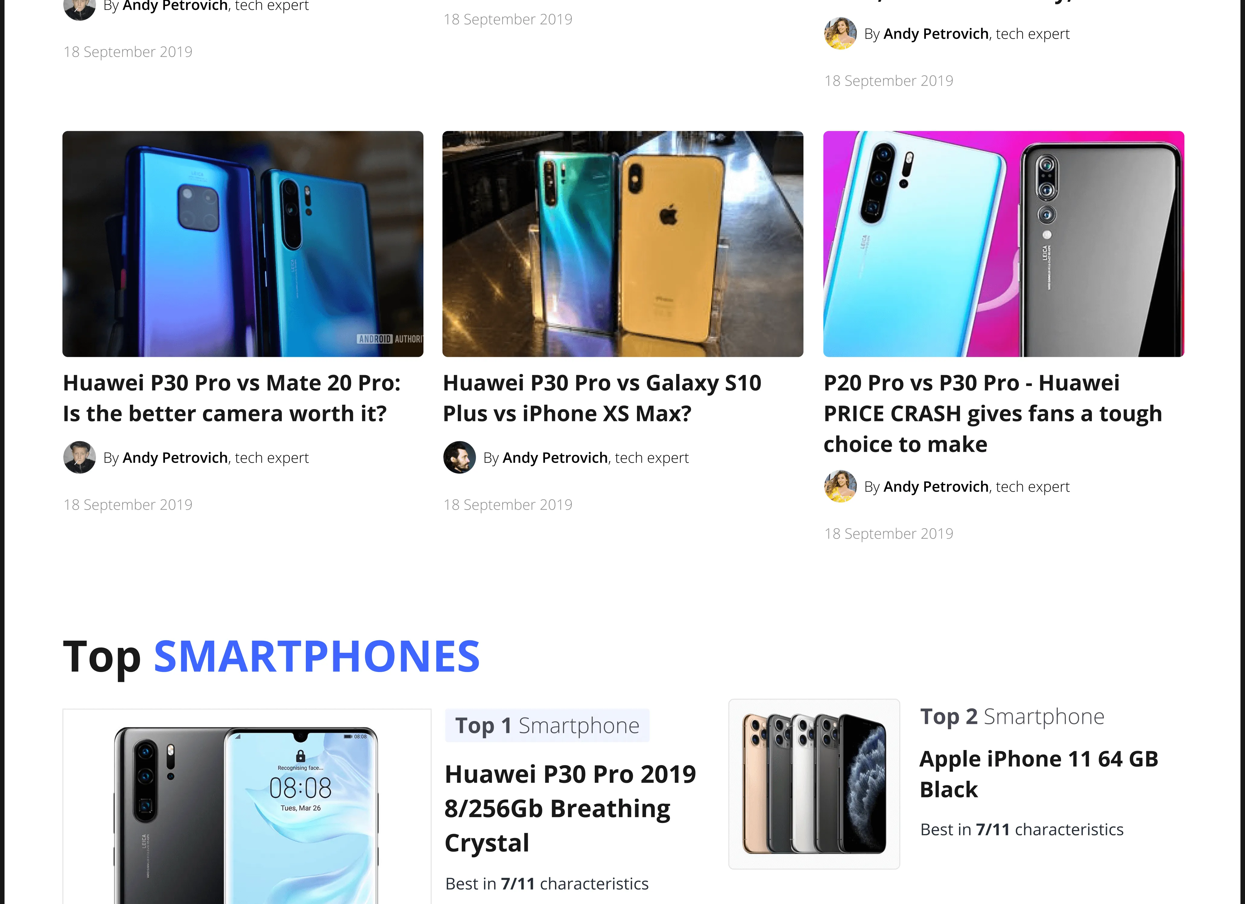Click Andy Petrovich name under Mate 20 Pro article

click(x=175, y=457)
